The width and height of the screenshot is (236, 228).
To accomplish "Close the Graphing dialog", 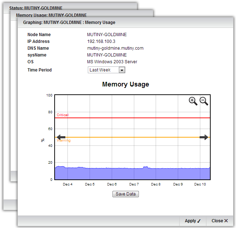I will (x=220, y=221).
